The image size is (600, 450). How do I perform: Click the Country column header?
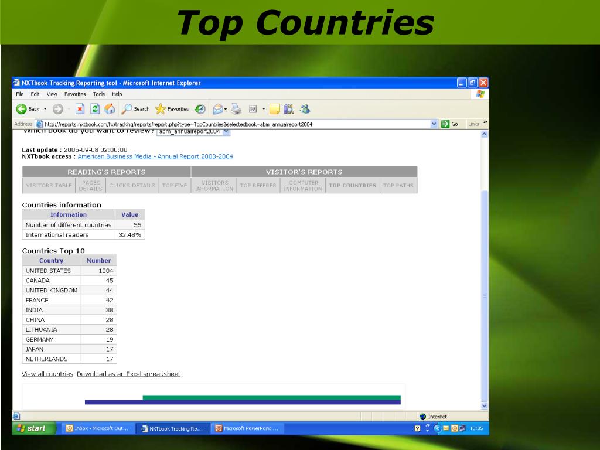coord(52,261)
